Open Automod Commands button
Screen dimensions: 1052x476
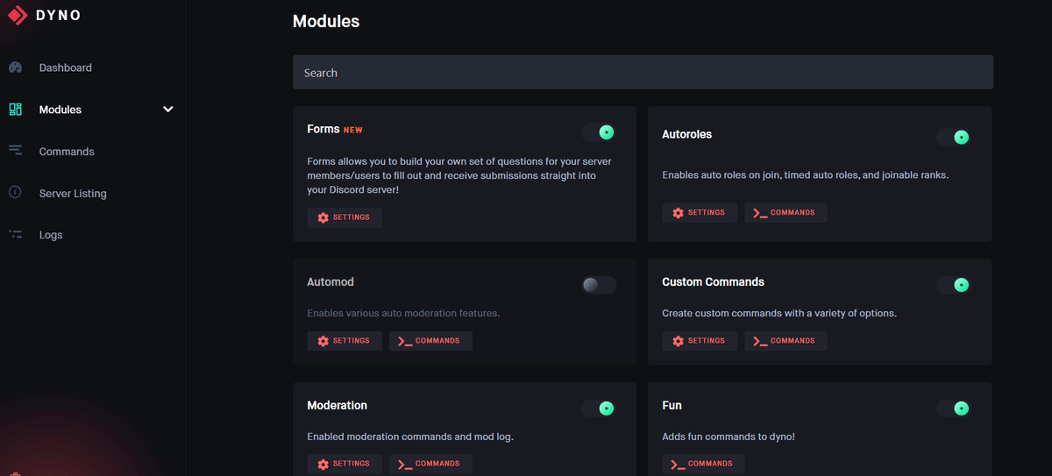tap(430, 341)
